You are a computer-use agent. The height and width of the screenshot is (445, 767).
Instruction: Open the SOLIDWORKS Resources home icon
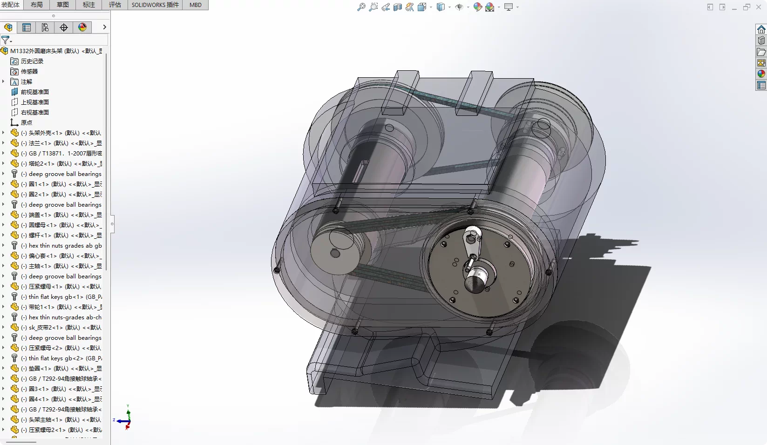click(x=761, y=29)
